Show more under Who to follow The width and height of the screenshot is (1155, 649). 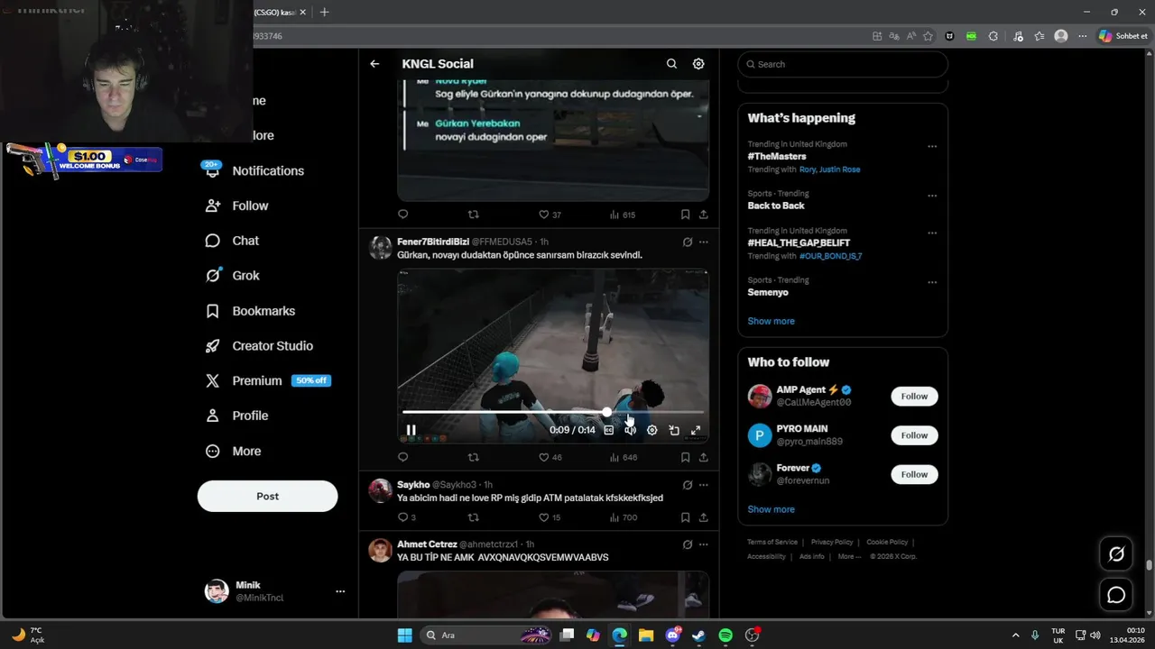point(771,509)
